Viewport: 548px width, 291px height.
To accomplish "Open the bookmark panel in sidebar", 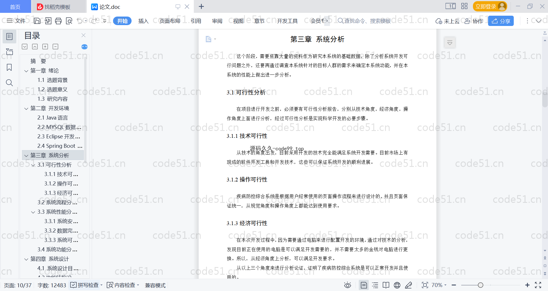I will [x=9, y=67].
